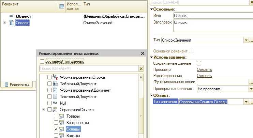
Task: Click the form column header icon
Action: [x=61, y=6]
